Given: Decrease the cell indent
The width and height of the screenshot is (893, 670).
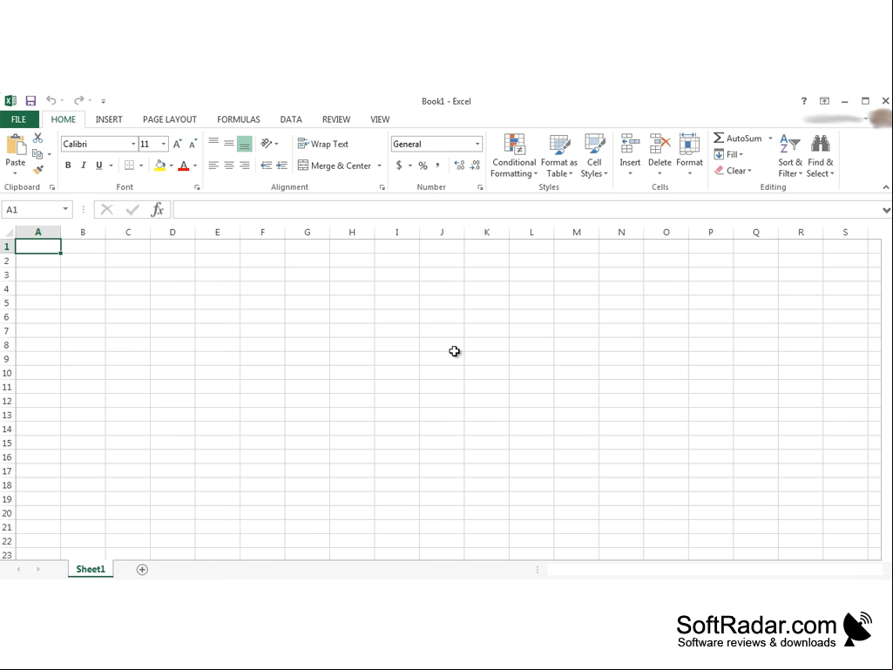Looking at the screenshot, I should coord(266,166).
